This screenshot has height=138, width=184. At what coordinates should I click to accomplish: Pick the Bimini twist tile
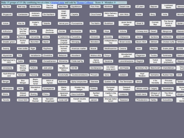[x=35, y=6]
